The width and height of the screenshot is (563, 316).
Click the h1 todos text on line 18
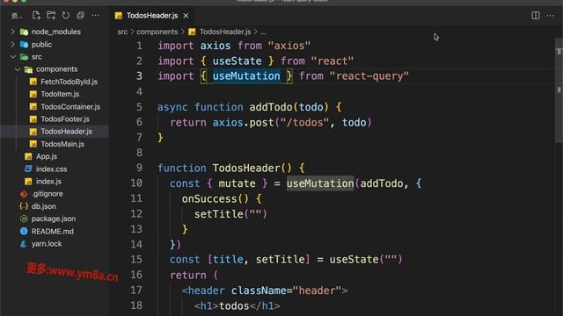point(234,306)
